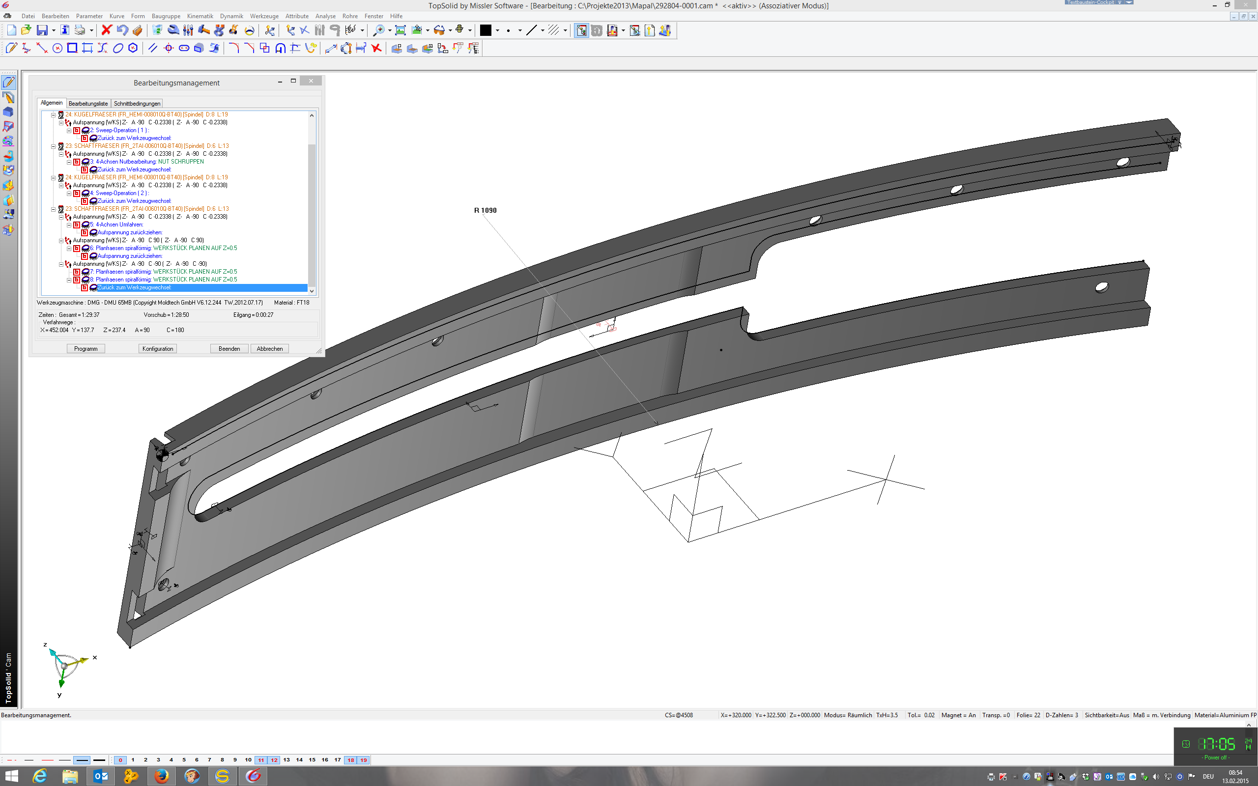Viewport: 1258px width, 786px height.
Task: Open Firefox from the taskbar
Action: [162, 776]
